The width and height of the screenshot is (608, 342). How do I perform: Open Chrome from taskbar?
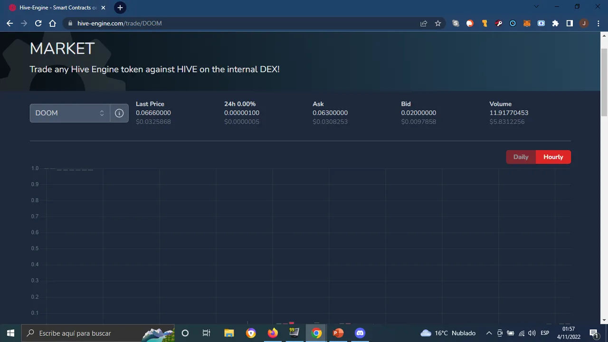click(316, 333)
